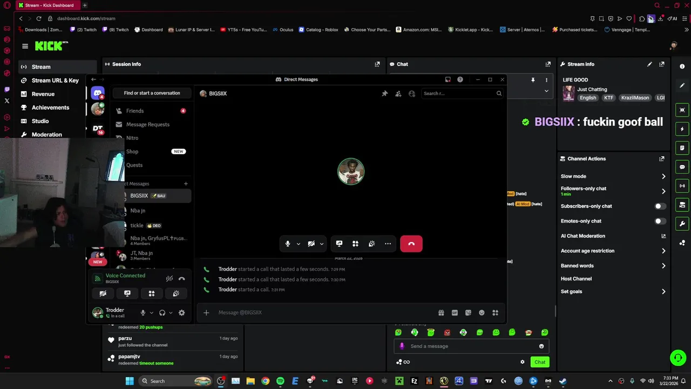Viewport: 691px width, 389px height.
Task: Deafen with the headphones icon
Action: pyautogui.click(x=162, y=312)
